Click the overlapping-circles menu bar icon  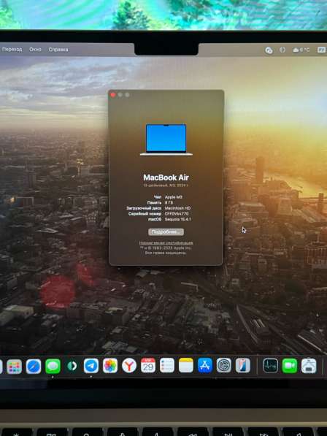point(269,50)
